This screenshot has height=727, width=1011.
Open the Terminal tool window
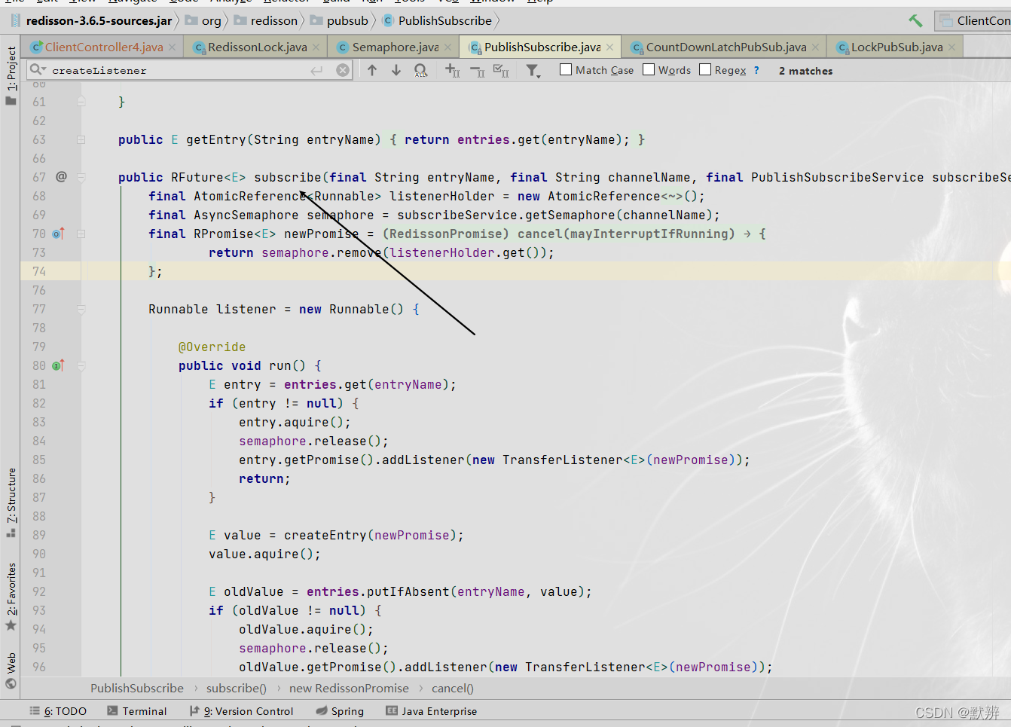[136, 711]
